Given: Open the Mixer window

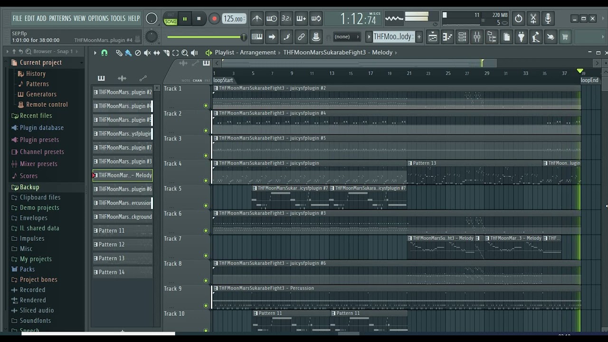Looking at the screenshot, I should pyautogui.click(x=477, y=37).
